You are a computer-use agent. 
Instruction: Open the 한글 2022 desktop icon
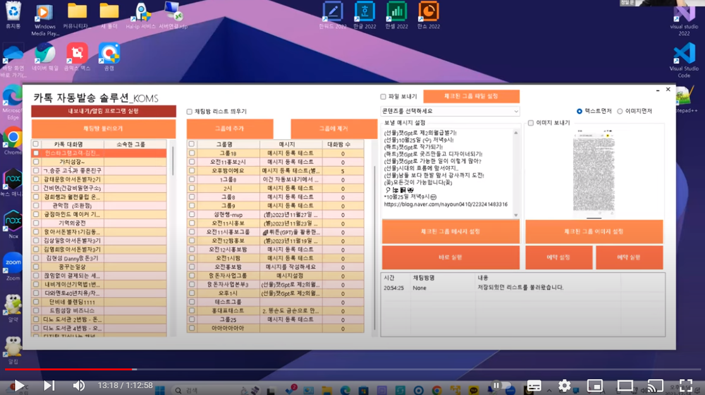[365, 15]
